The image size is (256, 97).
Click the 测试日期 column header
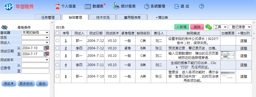(96, 33)
